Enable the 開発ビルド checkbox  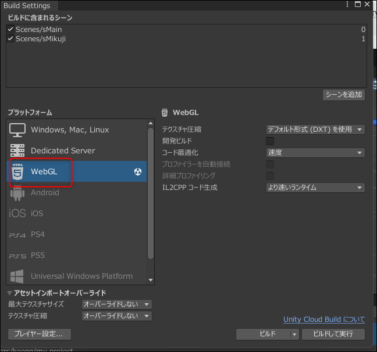click(270, 141)
